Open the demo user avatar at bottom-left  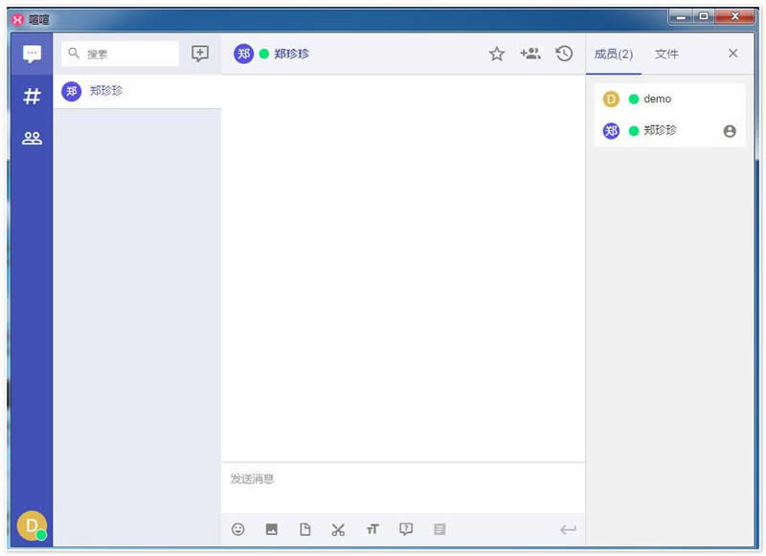pyautogui.click(x=31, y=525)
